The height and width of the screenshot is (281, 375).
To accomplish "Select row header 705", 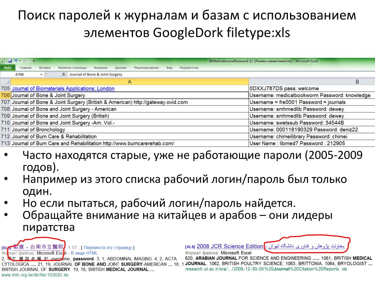I will click(5, 89).
